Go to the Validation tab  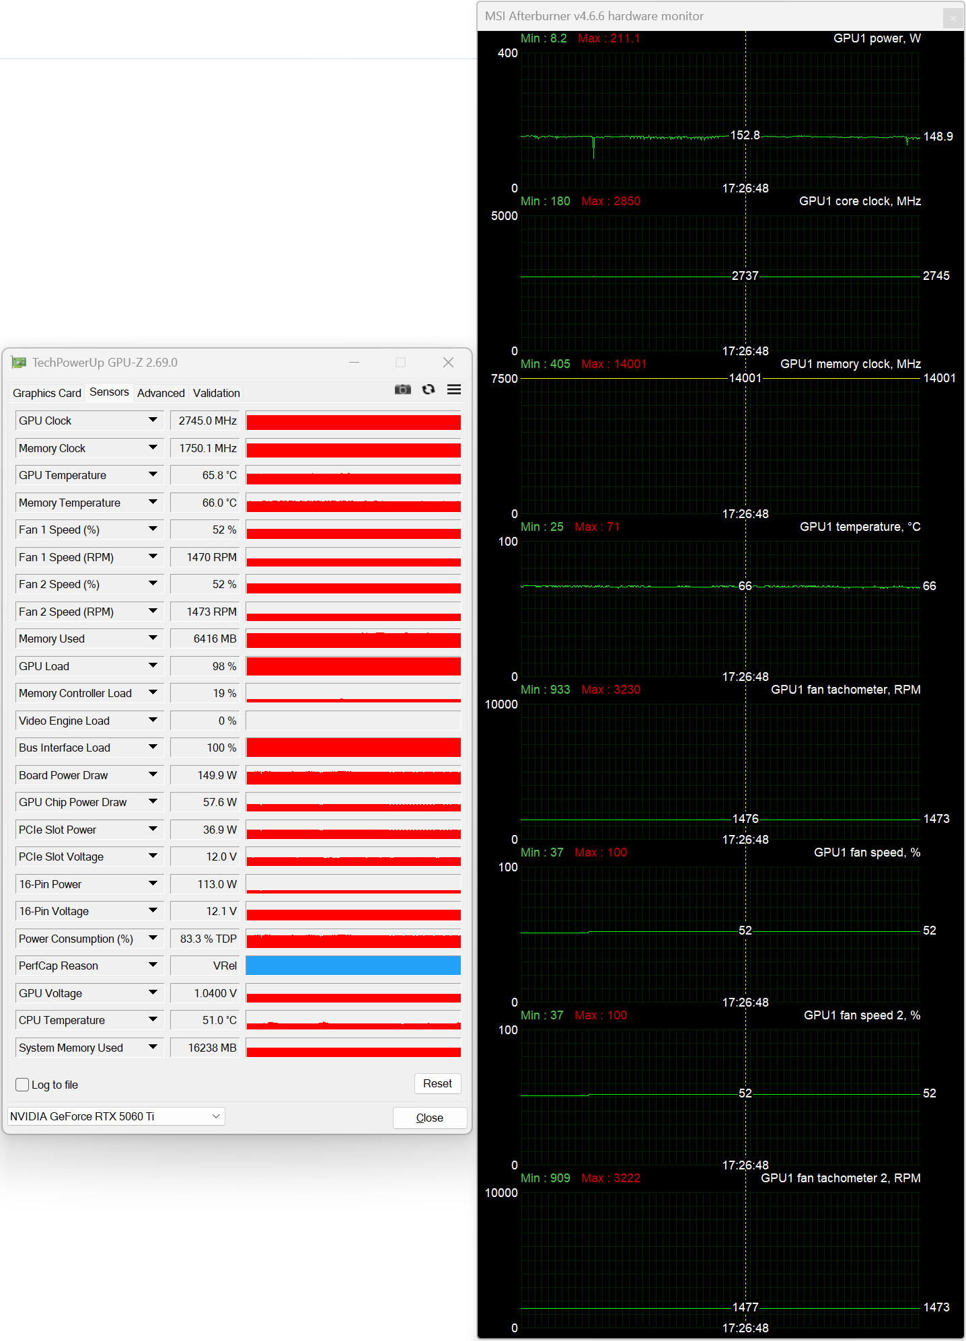point(216,393)
